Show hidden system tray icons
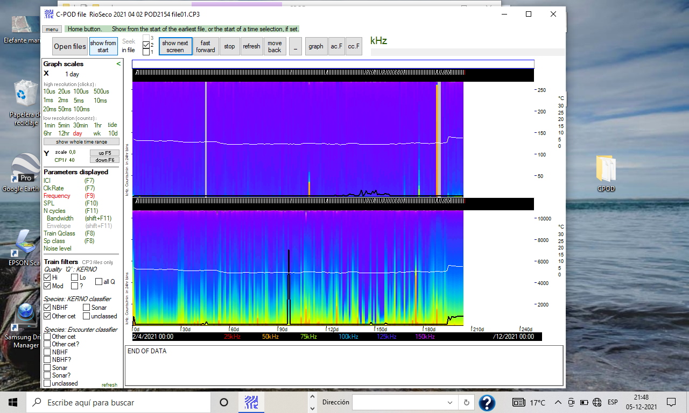The height and width of the screenshot is (413, 689). (x=557, y=402)
